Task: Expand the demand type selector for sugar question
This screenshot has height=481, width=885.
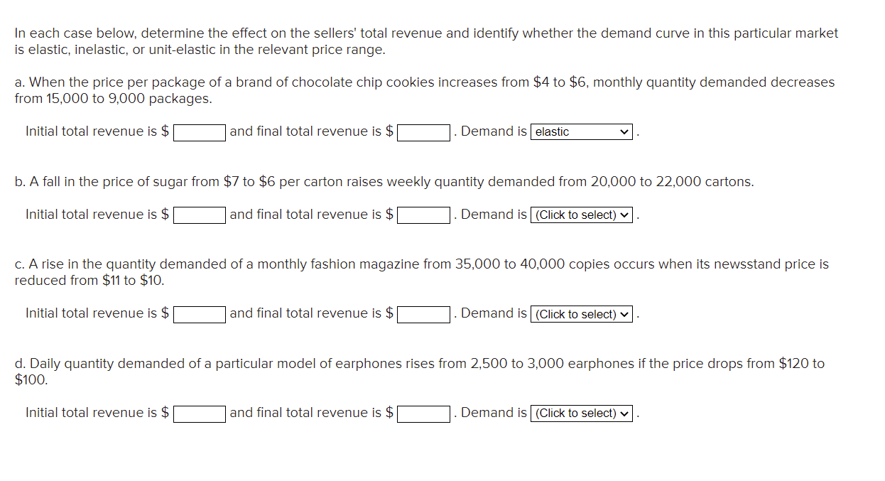Action: pyautogui.click(x=624, y=214)
